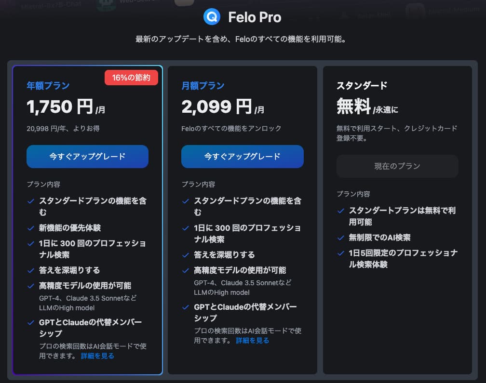Select the 月額プラン heading
Image resolution: width=486 pixels, height=383 pixels.
tap(203, 86)
